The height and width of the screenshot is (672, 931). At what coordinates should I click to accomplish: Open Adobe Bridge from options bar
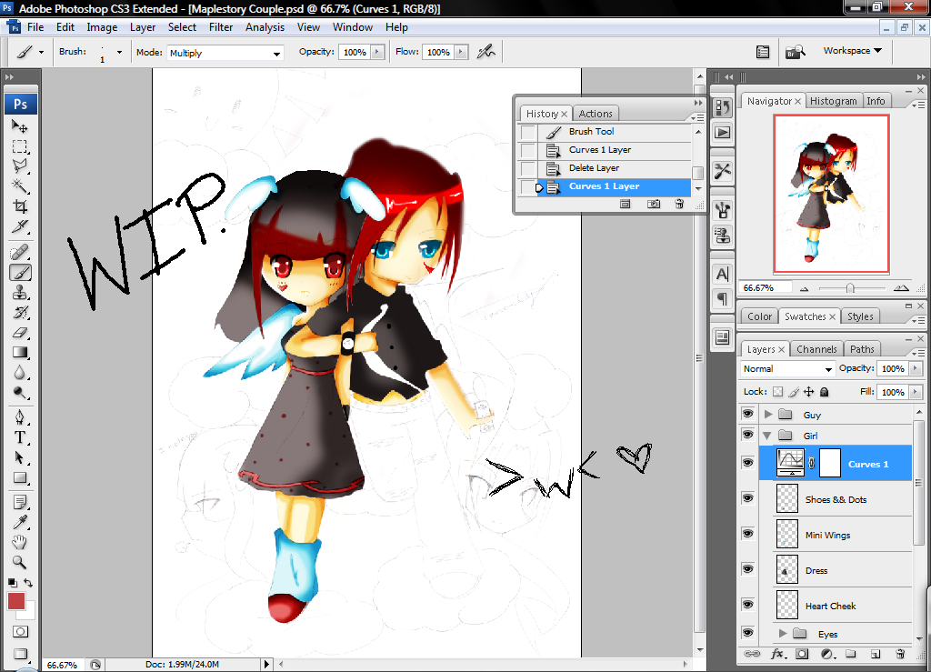pos(795,52)
